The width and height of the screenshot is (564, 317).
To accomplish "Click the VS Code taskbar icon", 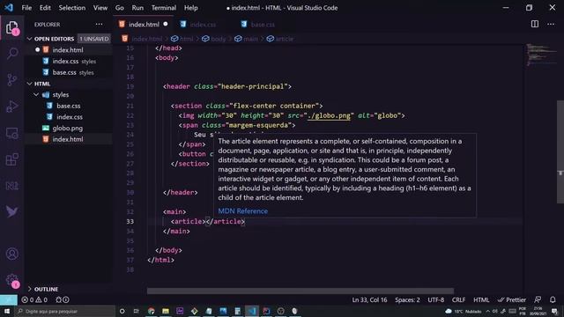I will coord(252,311).
